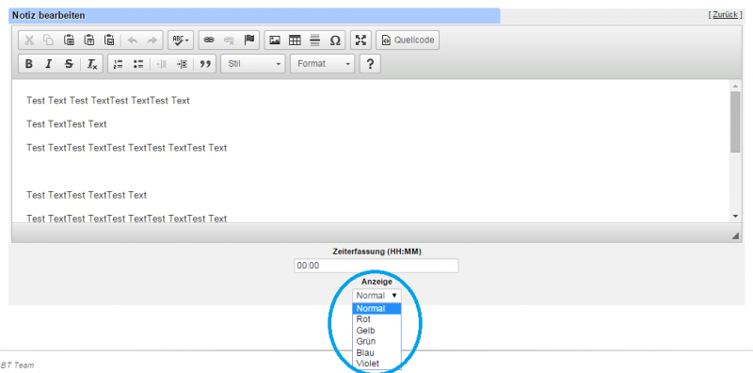Viewport: 753px width, 373px height.
Task: Select Rot in the Anzeige list
Action: coord(376,319)
